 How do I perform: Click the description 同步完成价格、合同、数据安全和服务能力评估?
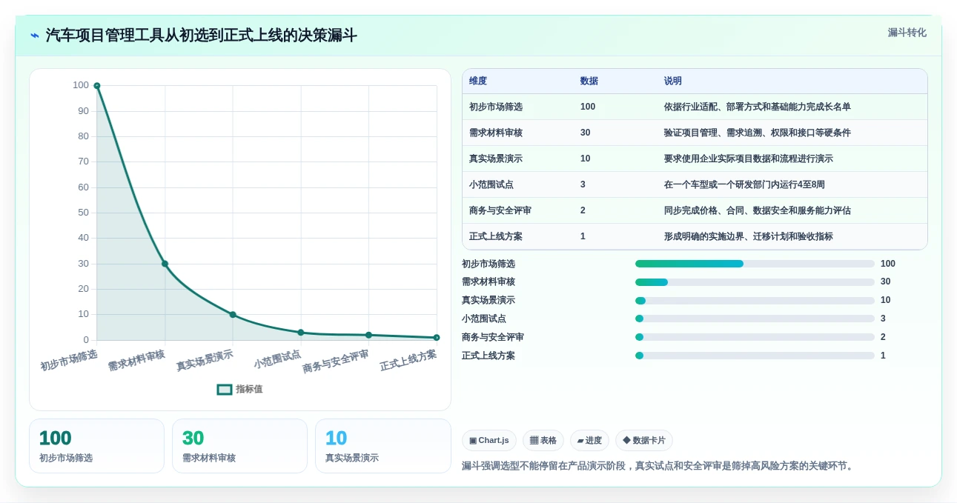click(x=758, y=210)
